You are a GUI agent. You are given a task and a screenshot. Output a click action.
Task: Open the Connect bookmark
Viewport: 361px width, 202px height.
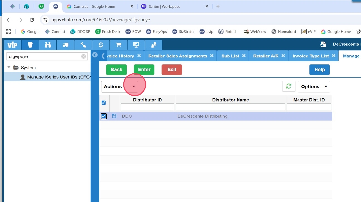click(x=55, y=32)
